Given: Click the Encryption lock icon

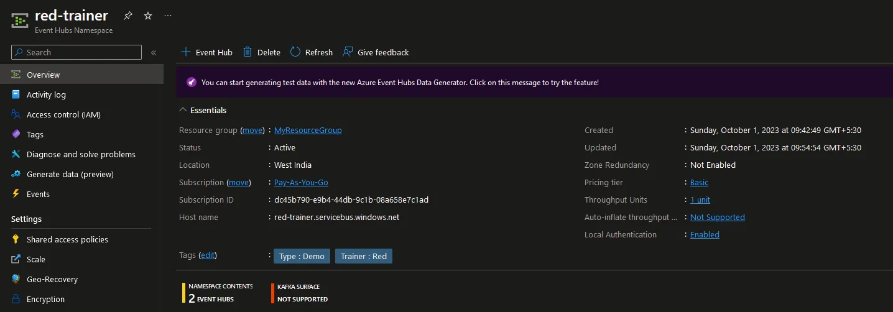Looking at the screenshot, I should [x=16, y=299].
